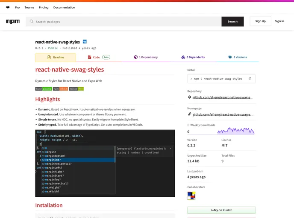
Task: Click the TypeScript badge beside the package name
Action: [85, 42]
